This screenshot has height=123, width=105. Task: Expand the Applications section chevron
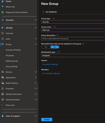36,78
